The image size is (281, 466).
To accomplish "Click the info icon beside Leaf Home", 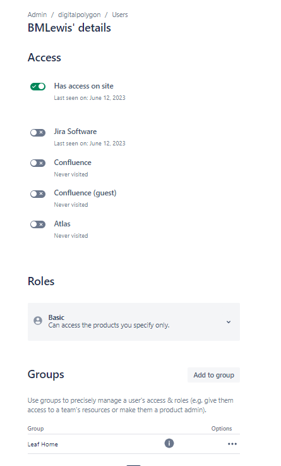I will click(169, 443).
